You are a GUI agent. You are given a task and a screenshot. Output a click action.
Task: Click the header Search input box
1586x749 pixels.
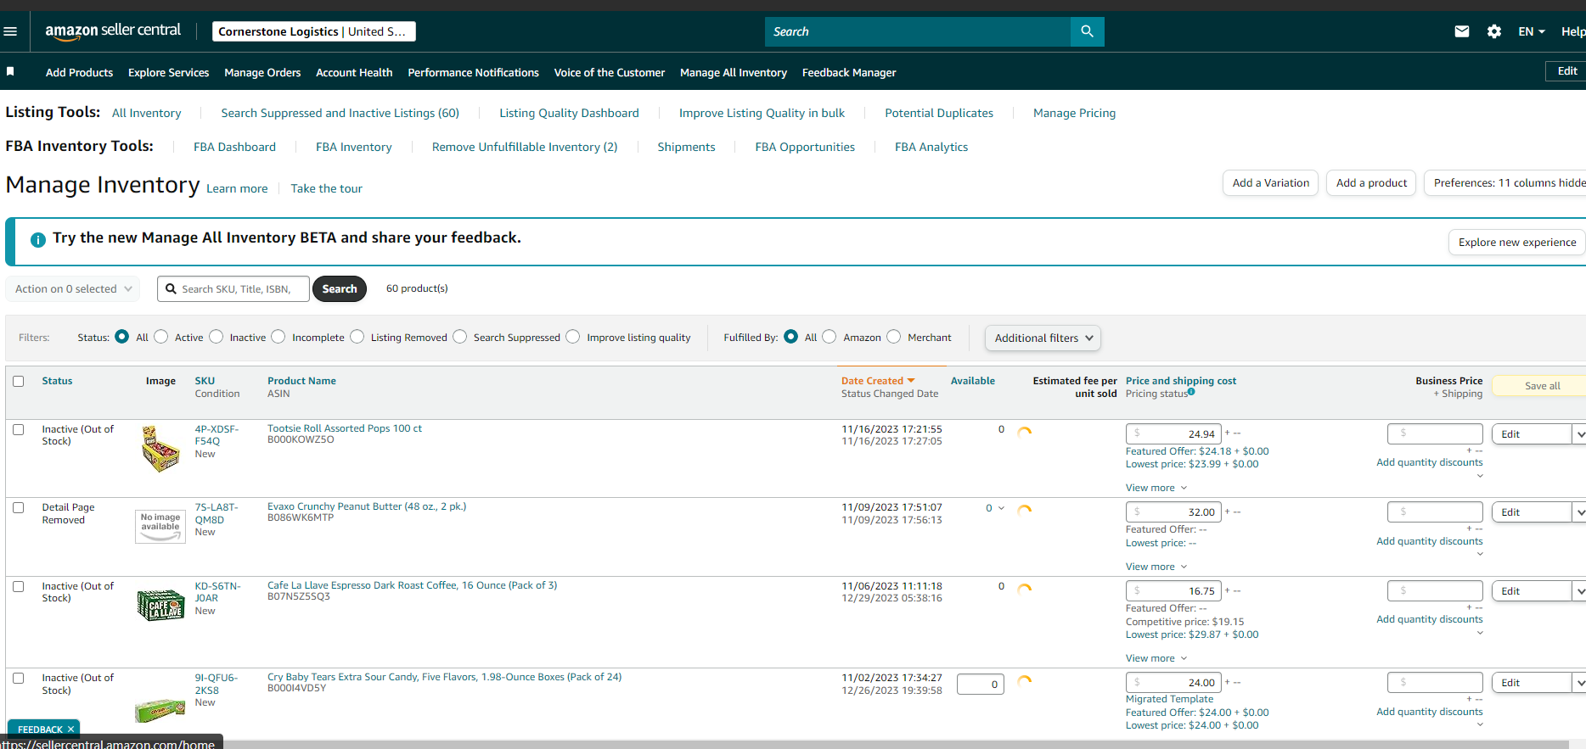918,31
